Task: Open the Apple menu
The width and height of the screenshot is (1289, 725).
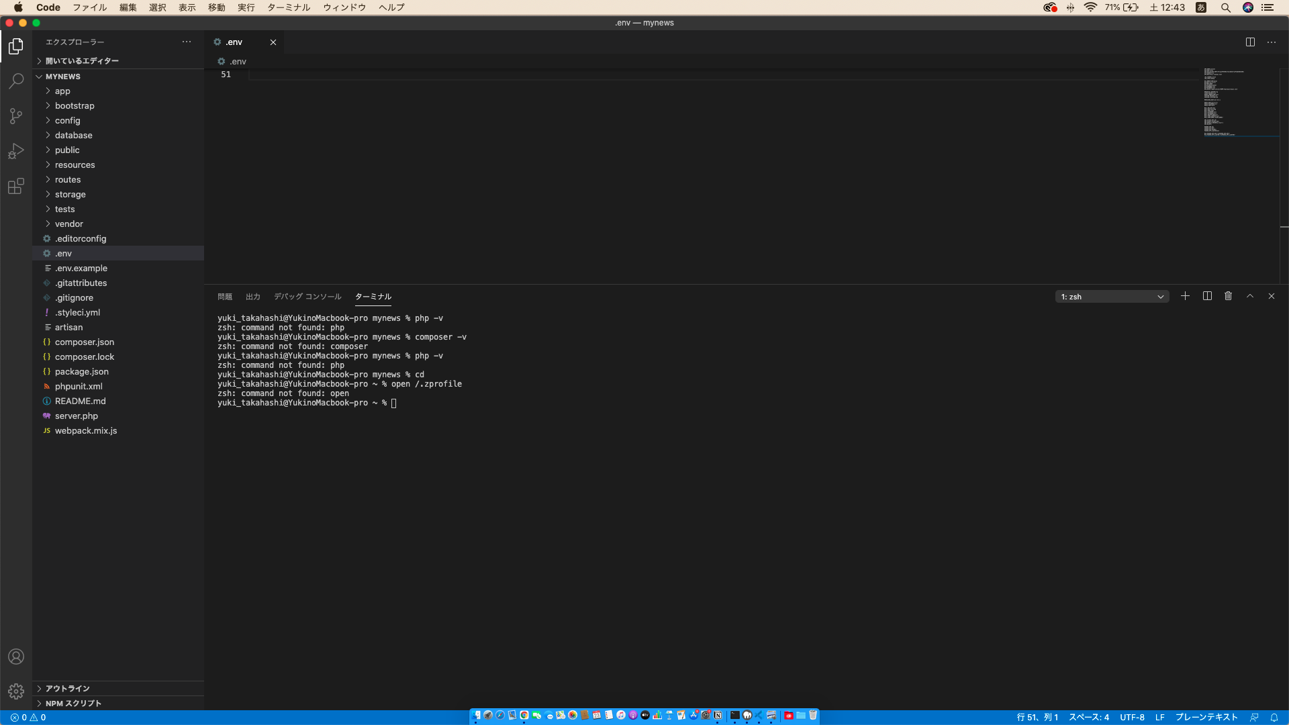Action: coord(18,7)
